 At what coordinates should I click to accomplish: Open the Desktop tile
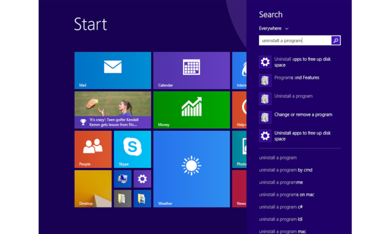93,189
